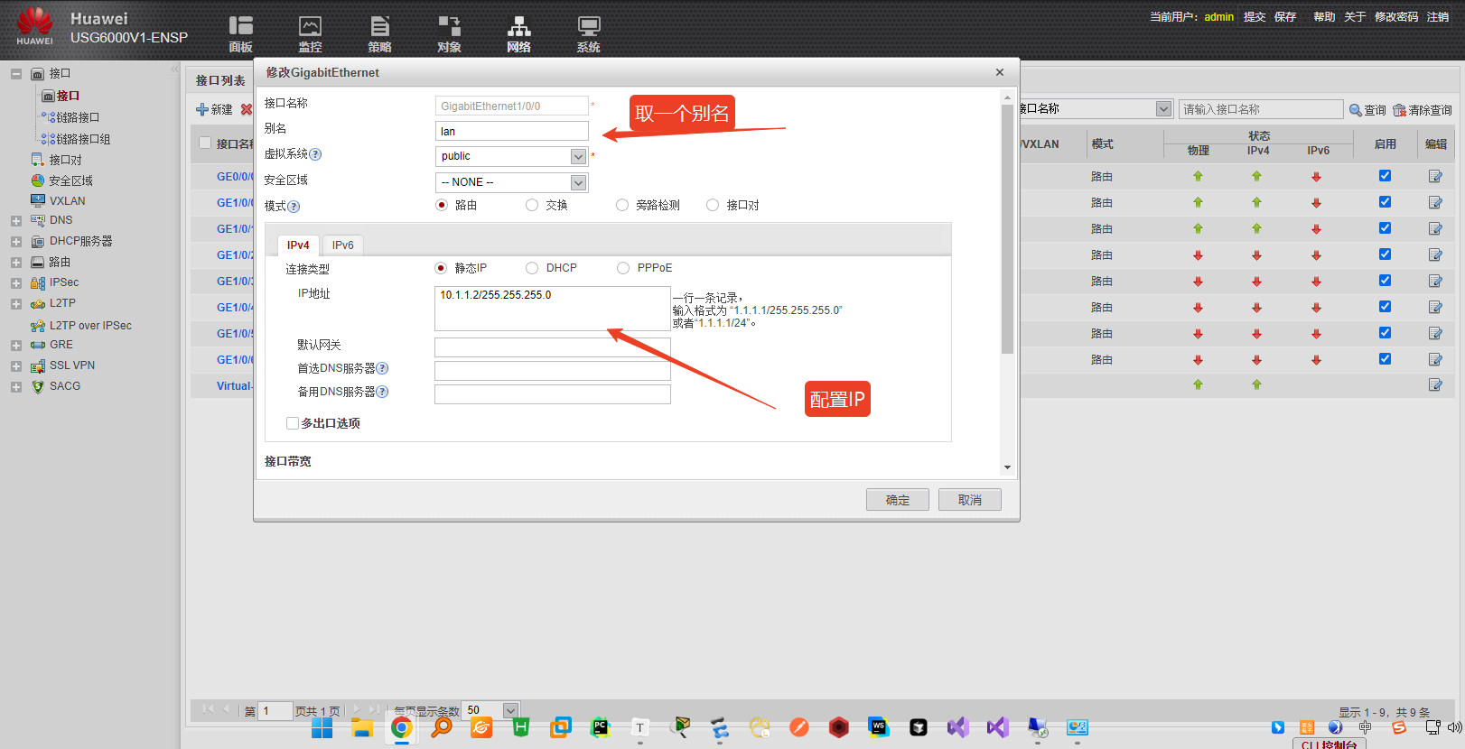Click the dialog scroll-down arrow

point(1007,467)
